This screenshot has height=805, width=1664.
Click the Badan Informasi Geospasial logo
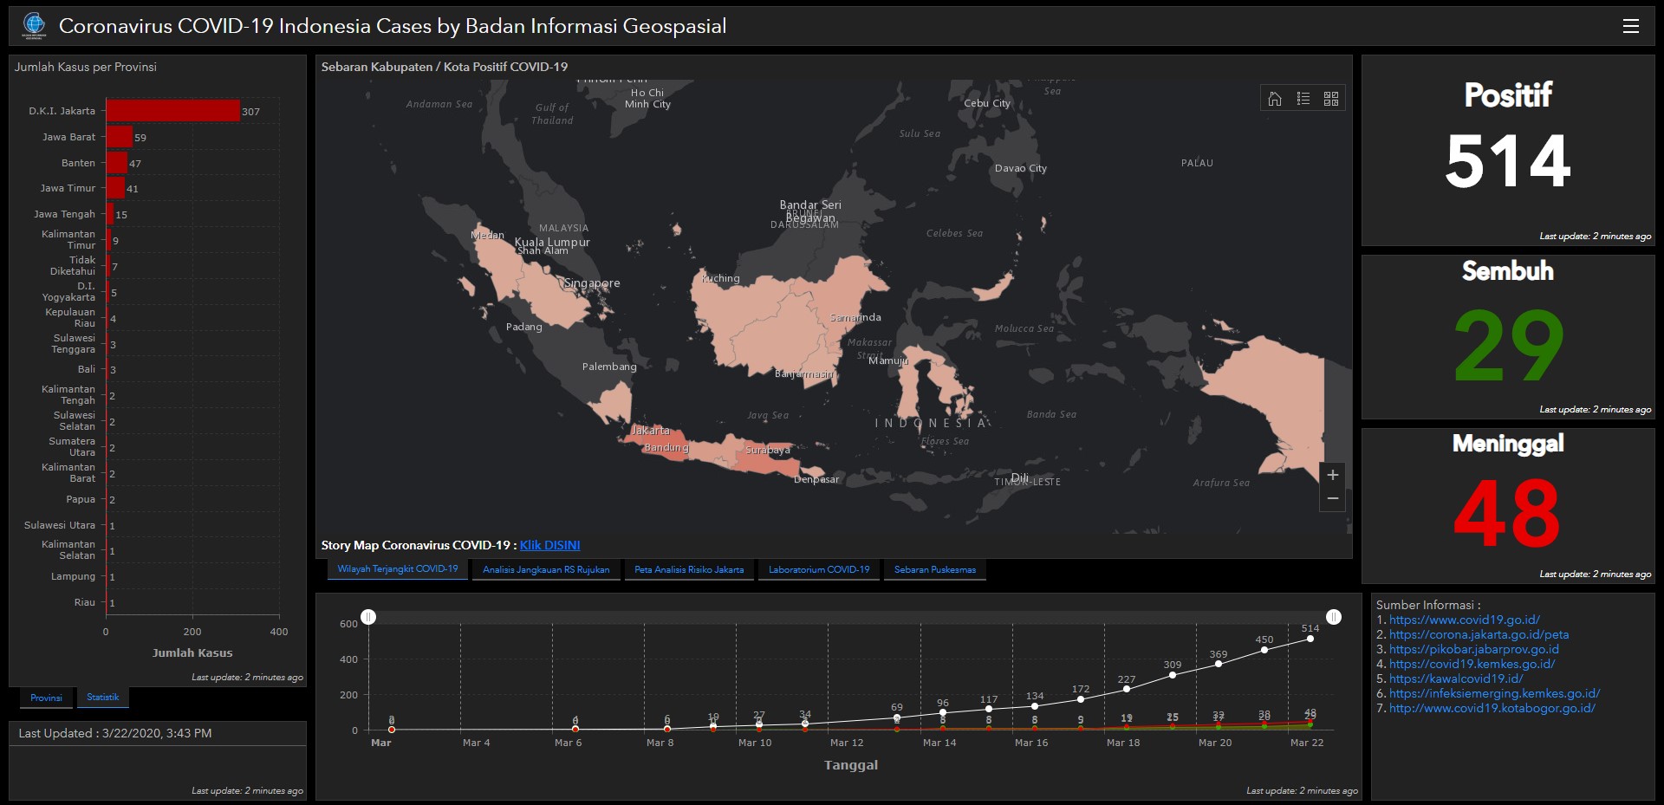click(x=35, y=25)
